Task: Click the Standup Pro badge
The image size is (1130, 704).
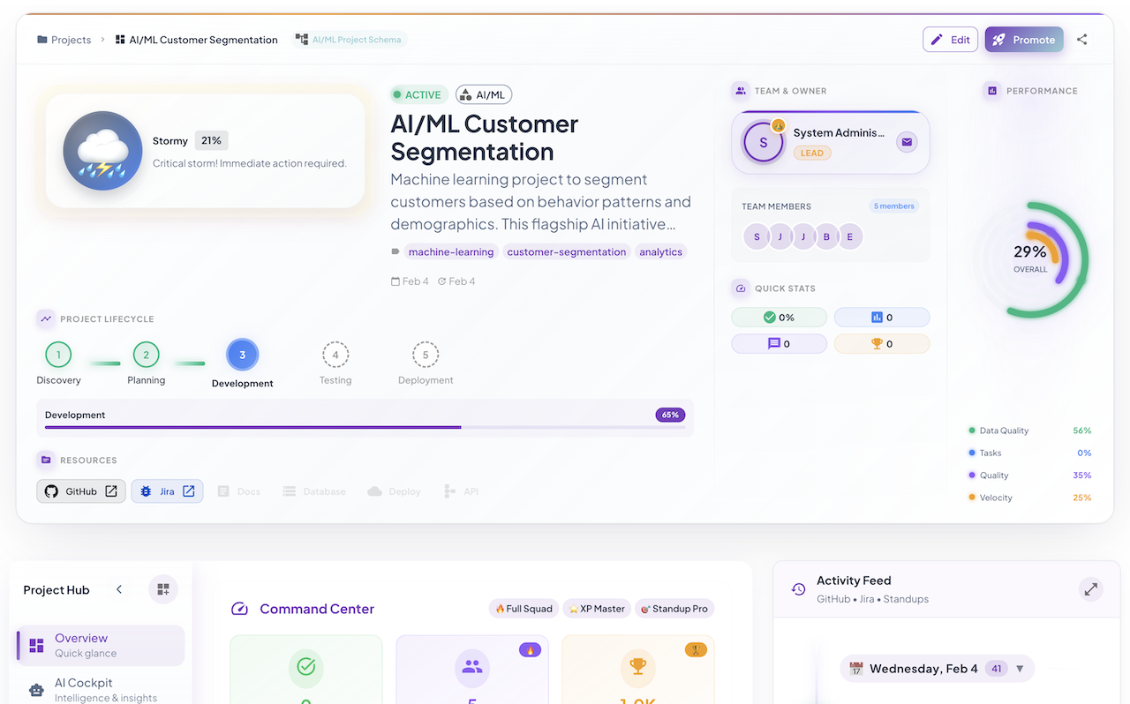Action: (674, 609)
